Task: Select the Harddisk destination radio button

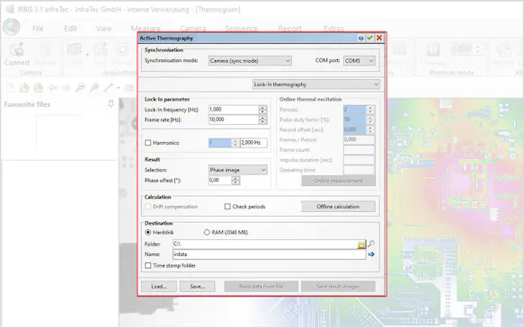Action: click(x=148, y=233)
